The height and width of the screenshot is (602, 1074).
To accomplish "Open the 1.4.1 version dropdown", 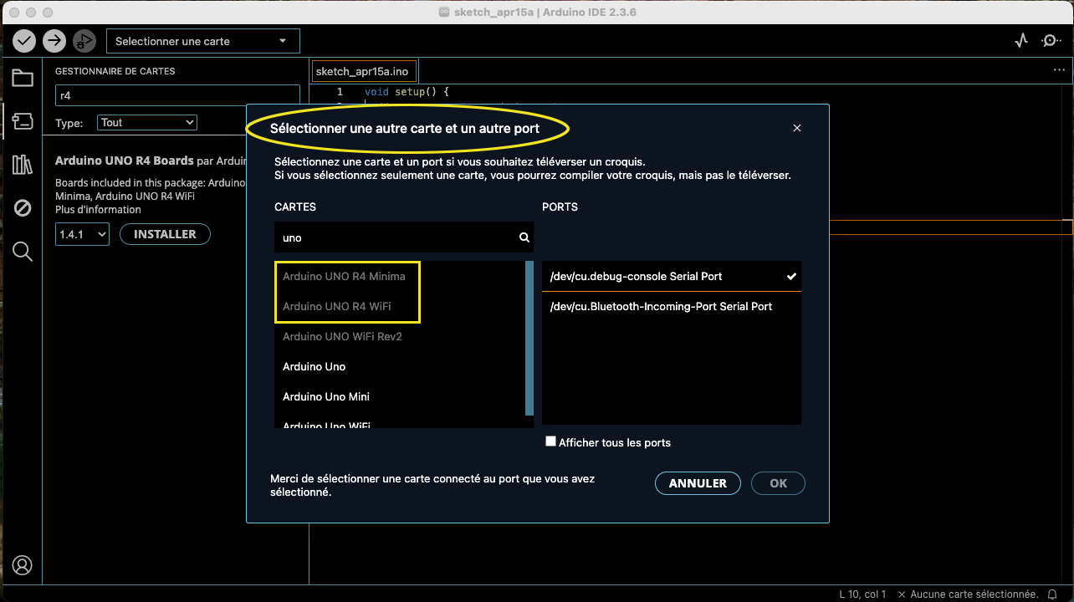I will [x=82, y=234].
